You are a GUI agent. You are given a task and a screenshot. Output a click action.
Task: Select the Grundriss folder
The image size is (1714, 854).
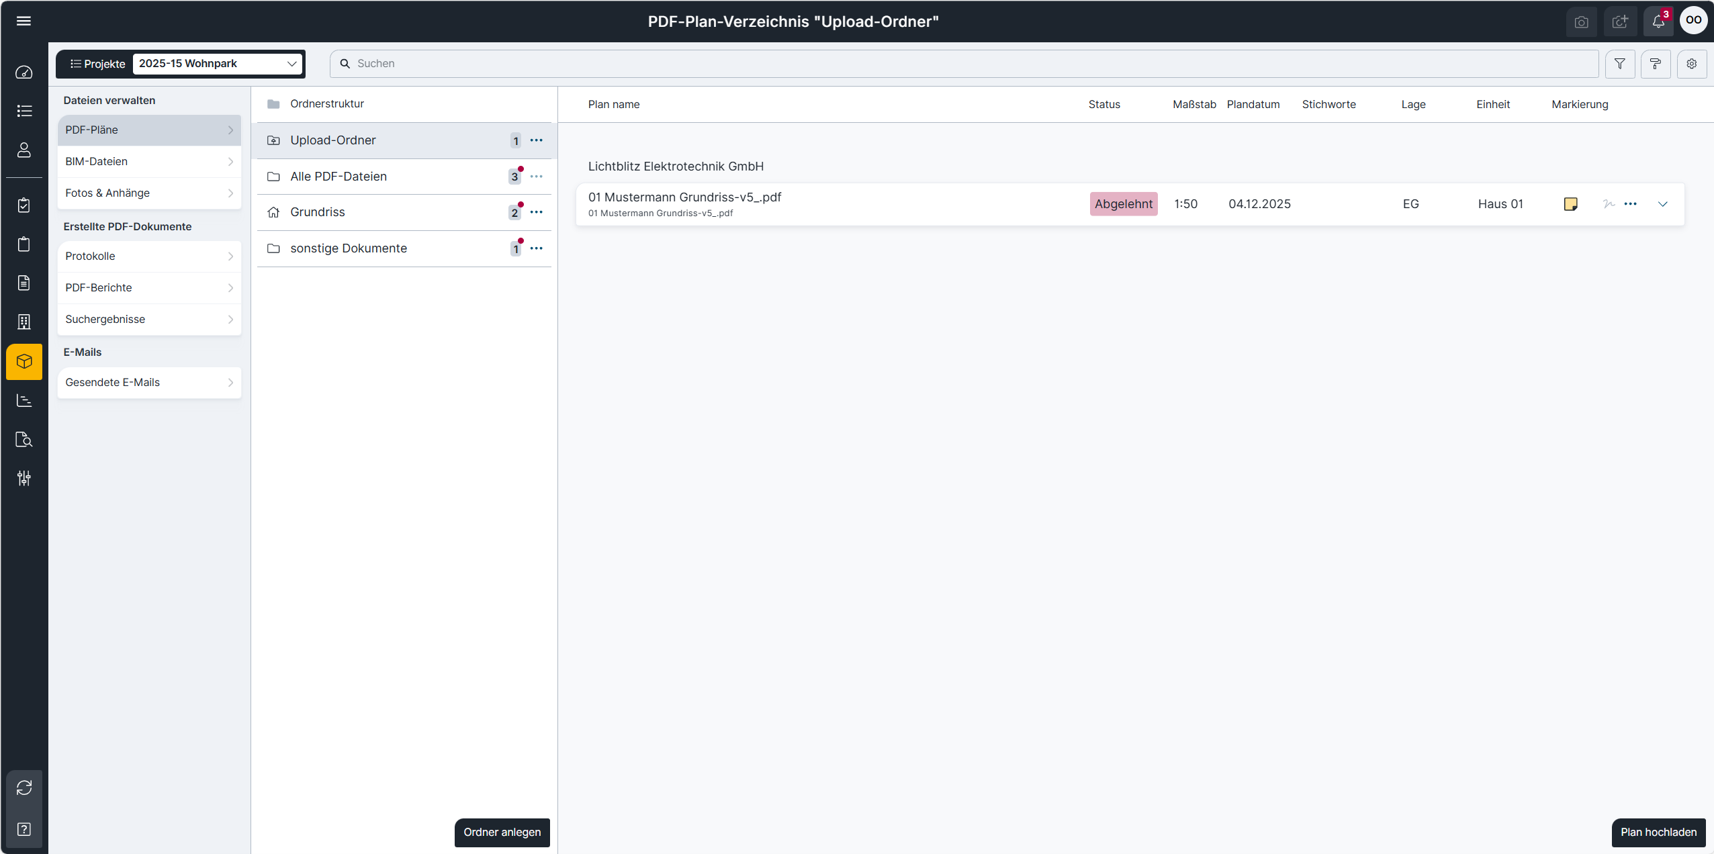point(318,212)
